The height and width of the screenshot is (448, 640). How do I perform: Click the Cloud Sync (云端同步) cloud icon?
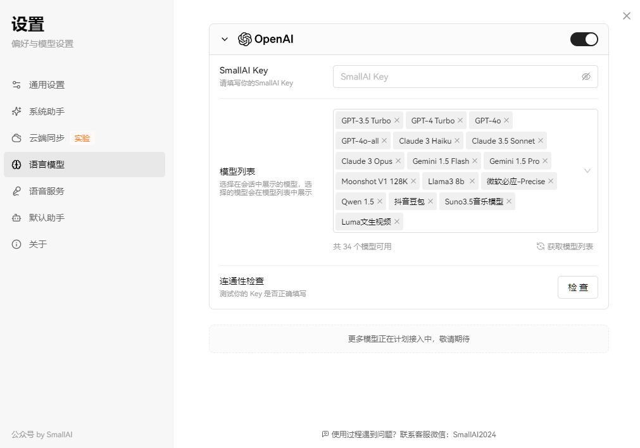click(x=16, y=138)
